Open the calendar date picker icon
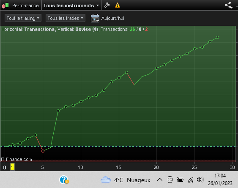The width and height of the screenshot is (238, 188). 95,18
